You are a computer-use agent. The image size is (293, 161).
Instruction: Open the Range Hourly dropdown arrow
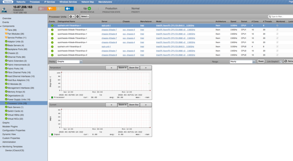coord(254,61)
